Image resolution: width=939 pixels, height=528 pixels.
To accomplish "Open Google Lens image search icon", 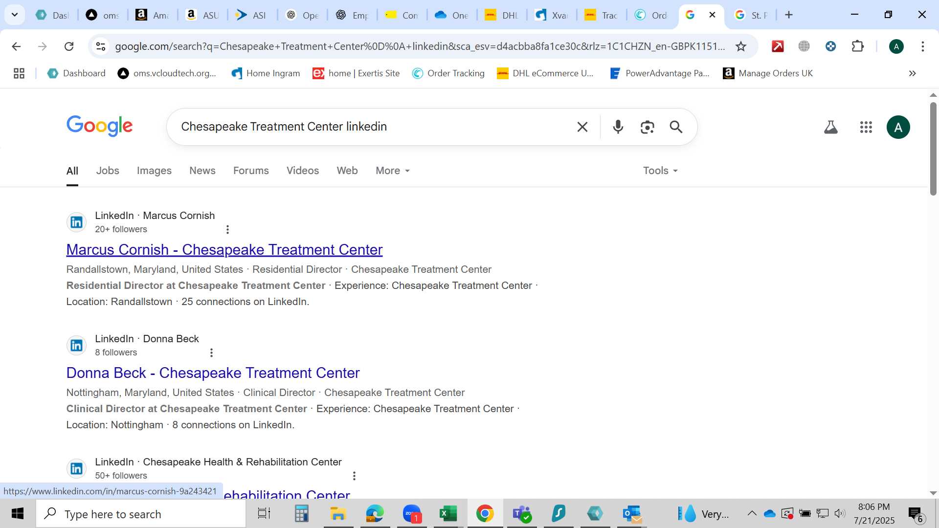I will [647, 127].
